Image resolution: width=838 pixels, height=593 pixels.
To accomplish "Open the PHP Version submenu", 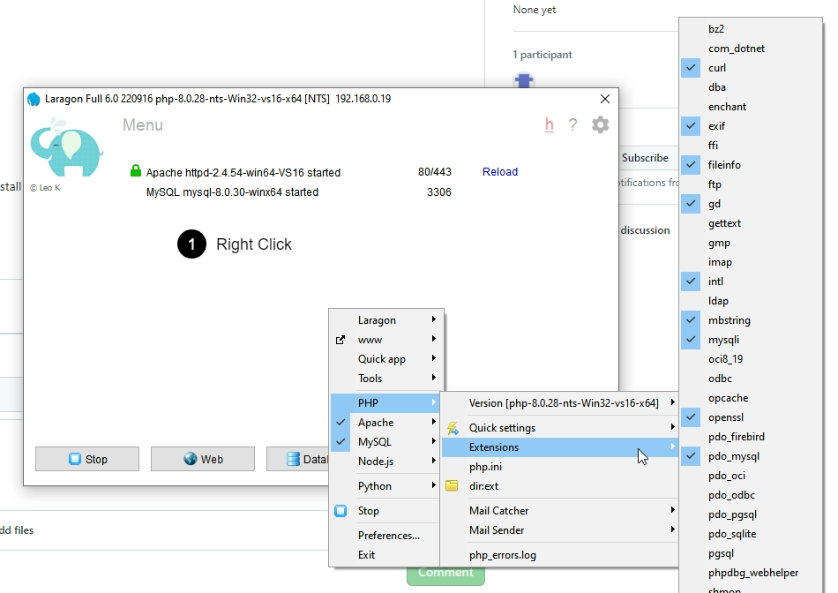I will click(x=560, y=403).
